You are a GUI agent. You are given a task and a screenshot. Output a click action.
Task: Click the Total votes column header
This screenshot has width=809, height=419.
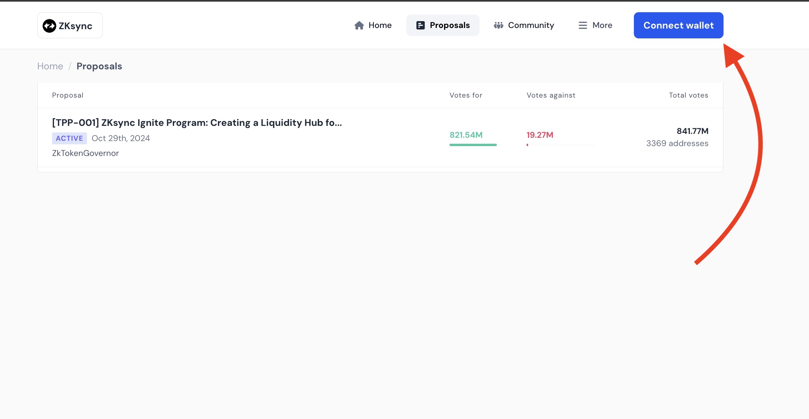coord(688,96)
